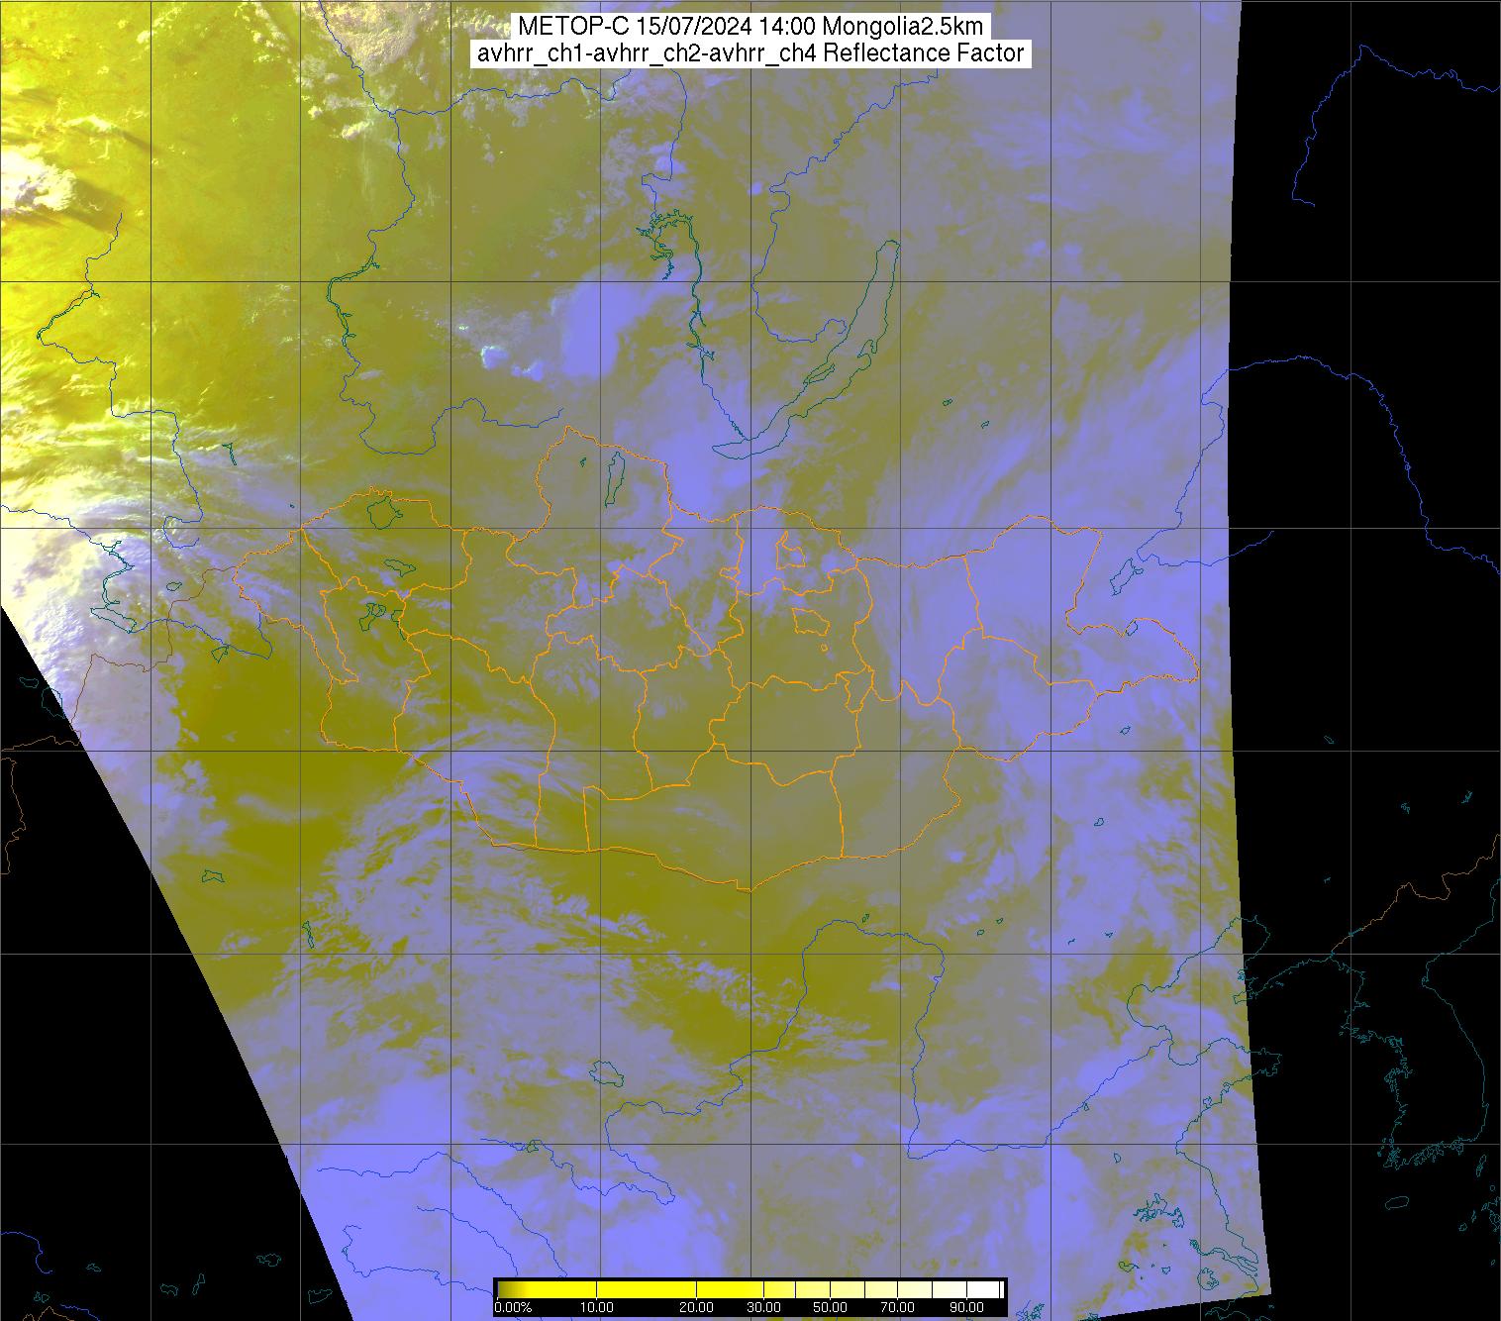Click the 90.00 label on the color scale
Viewport: 1501px width, 1321px height.
pos(966,1307)
